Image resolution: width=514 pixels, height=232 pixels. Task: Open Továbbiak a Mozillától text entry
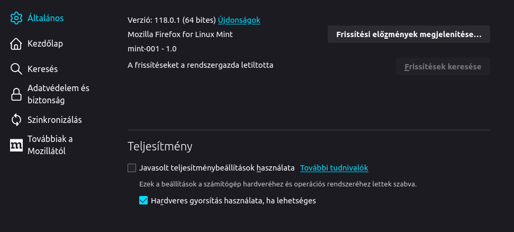(50, 145)
